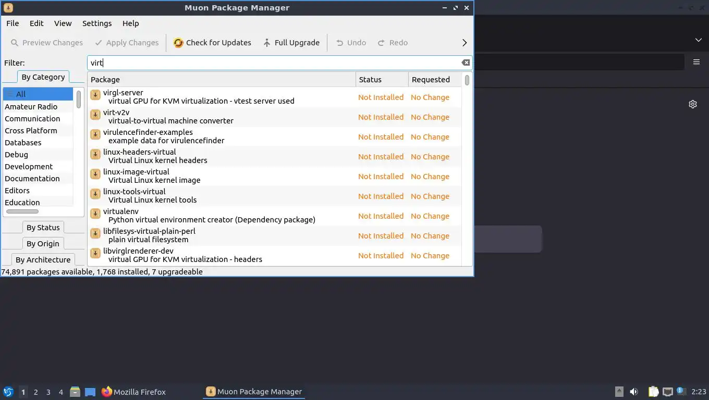
Task: Select the Development category
Action: [38, 167]
